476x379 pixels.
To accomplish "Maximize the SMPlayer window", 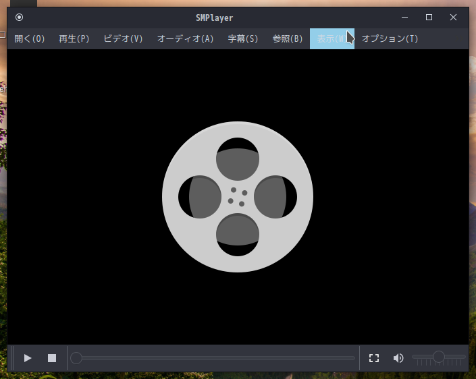I will tap(429, 18).
